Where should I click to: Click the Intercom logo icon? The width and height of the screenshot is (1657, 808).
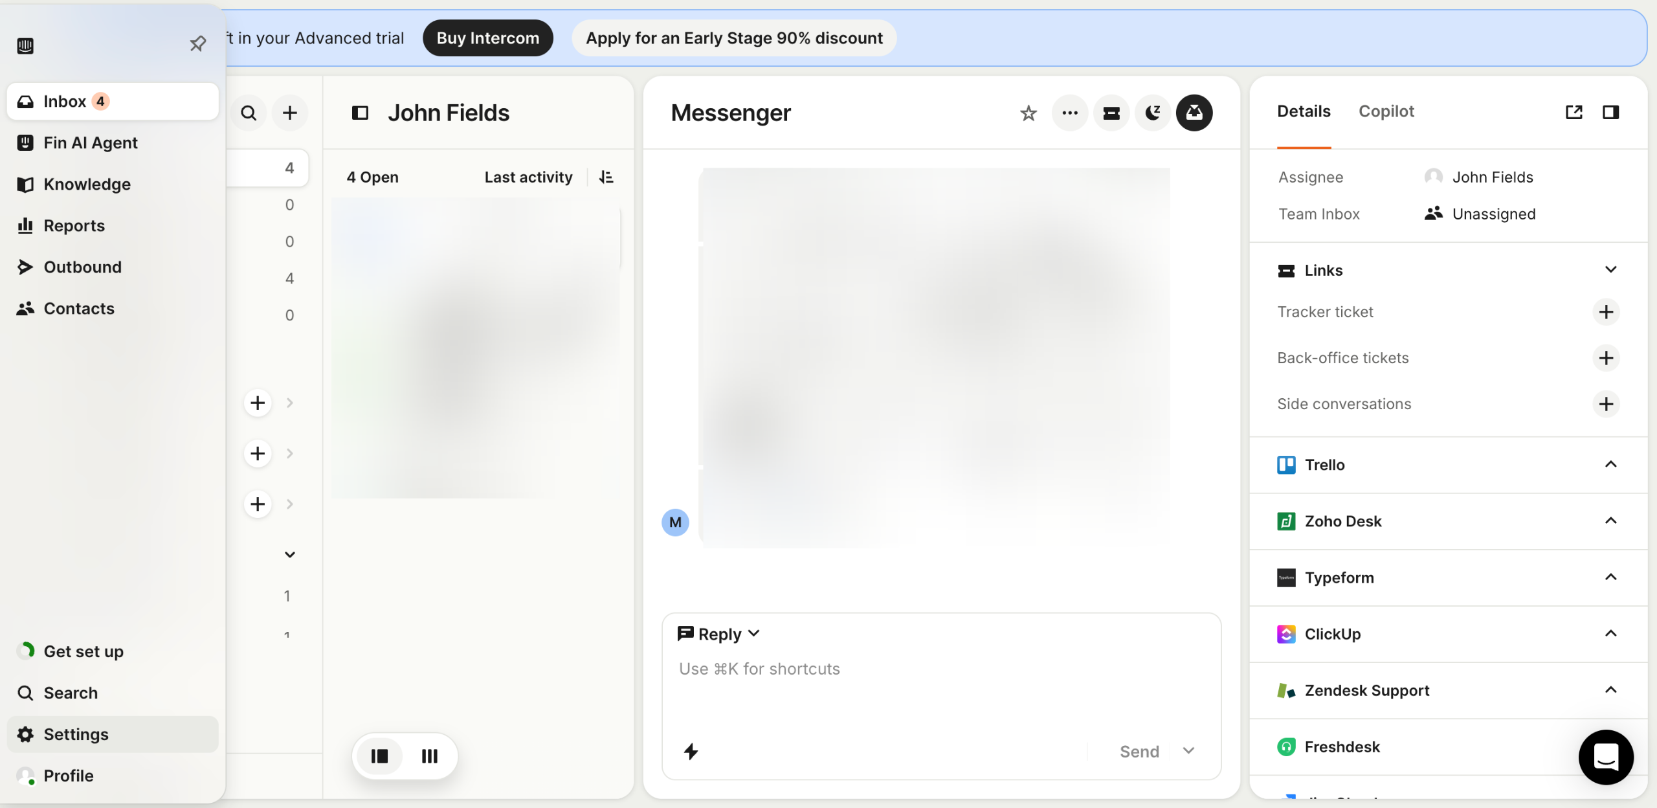click(x=25, y=45)
